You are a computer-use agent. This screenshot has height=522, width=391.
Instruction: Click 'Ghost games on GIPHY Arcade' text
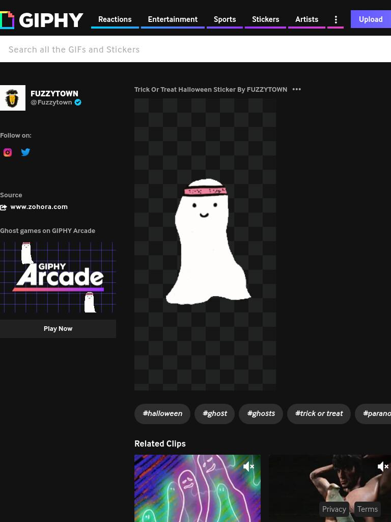[x=47, y=231]
